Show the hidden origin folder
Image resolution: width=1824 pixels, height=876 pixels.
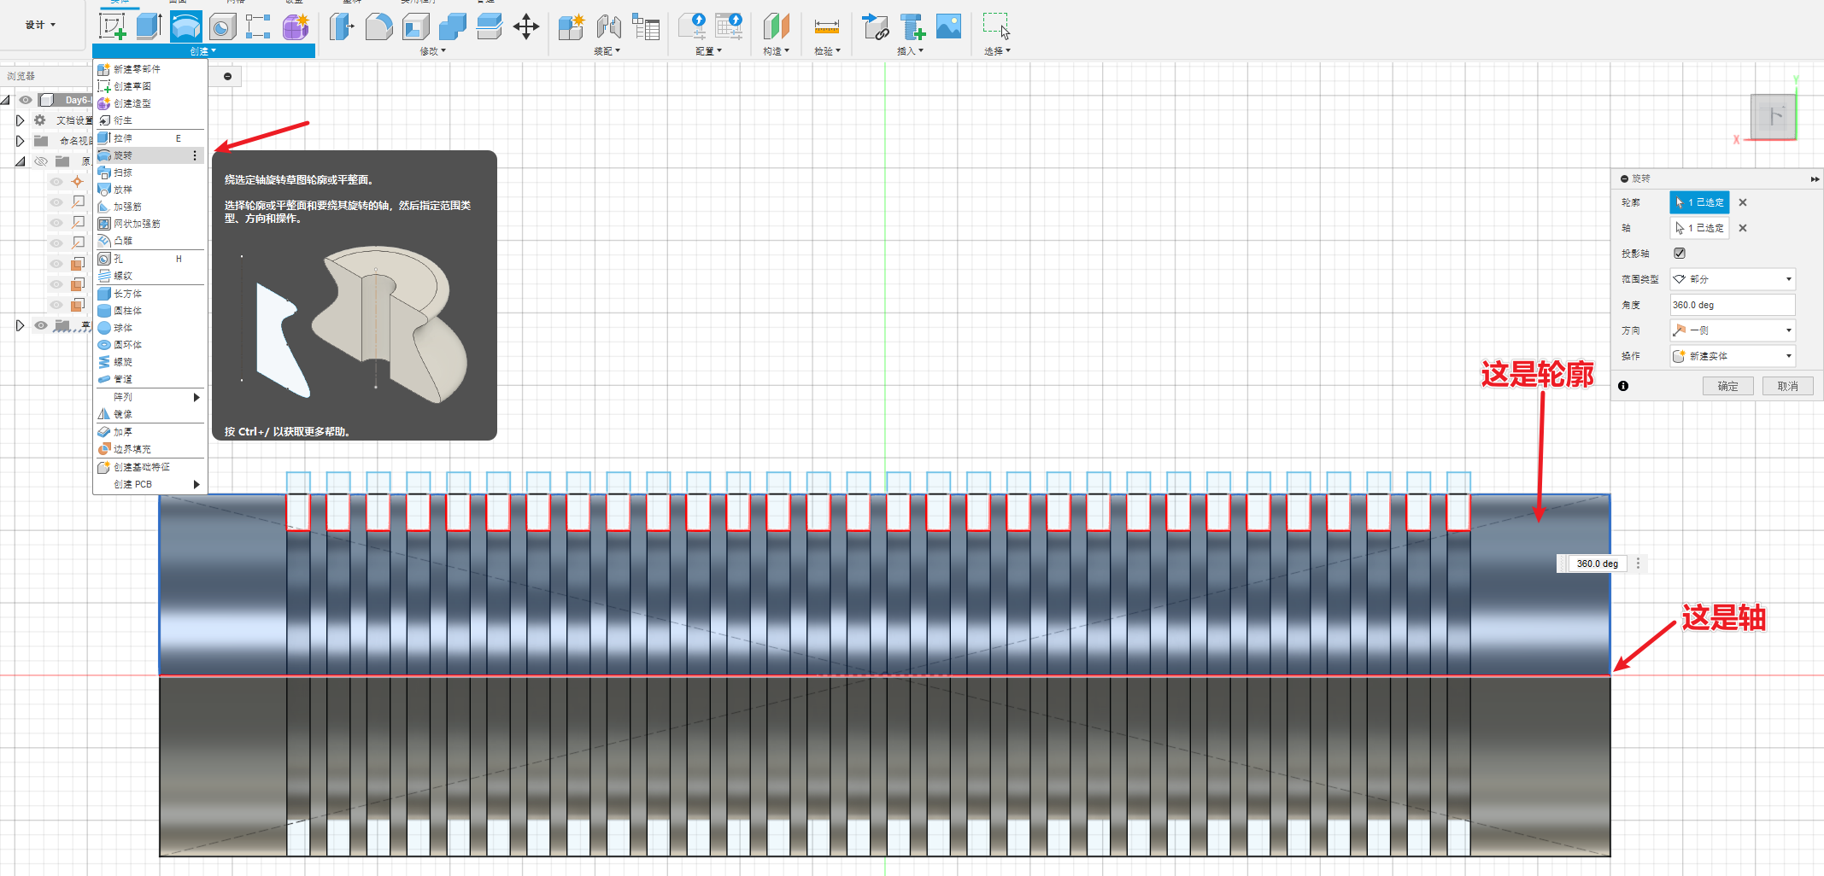[x=40, y=161]
